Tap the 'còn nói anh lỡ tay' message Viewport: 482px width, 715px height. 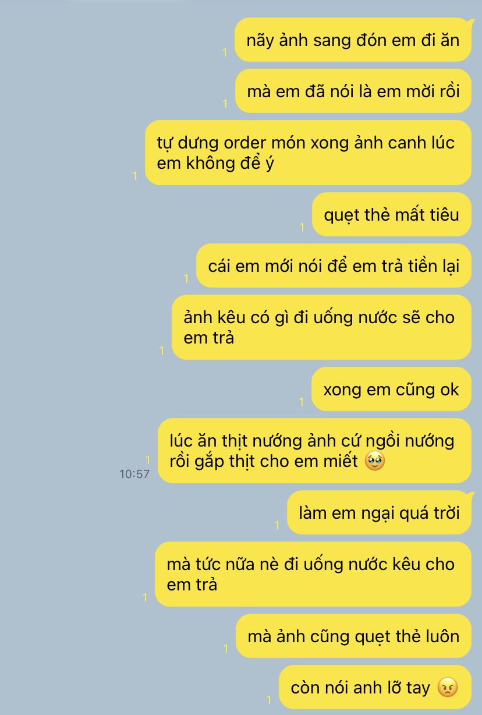(x=375, y=687)
